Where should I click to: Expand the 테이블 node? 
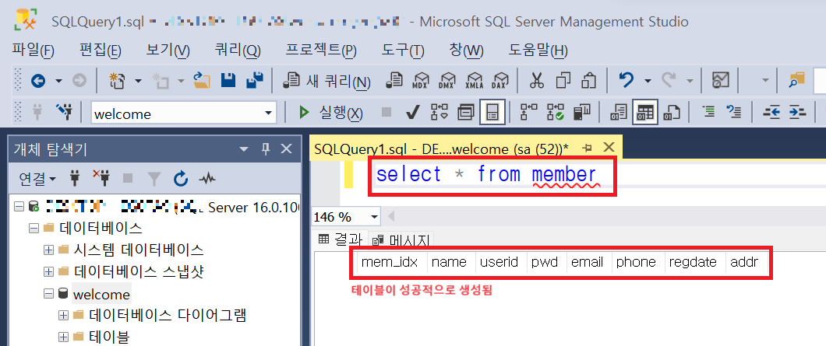[64, 337]
